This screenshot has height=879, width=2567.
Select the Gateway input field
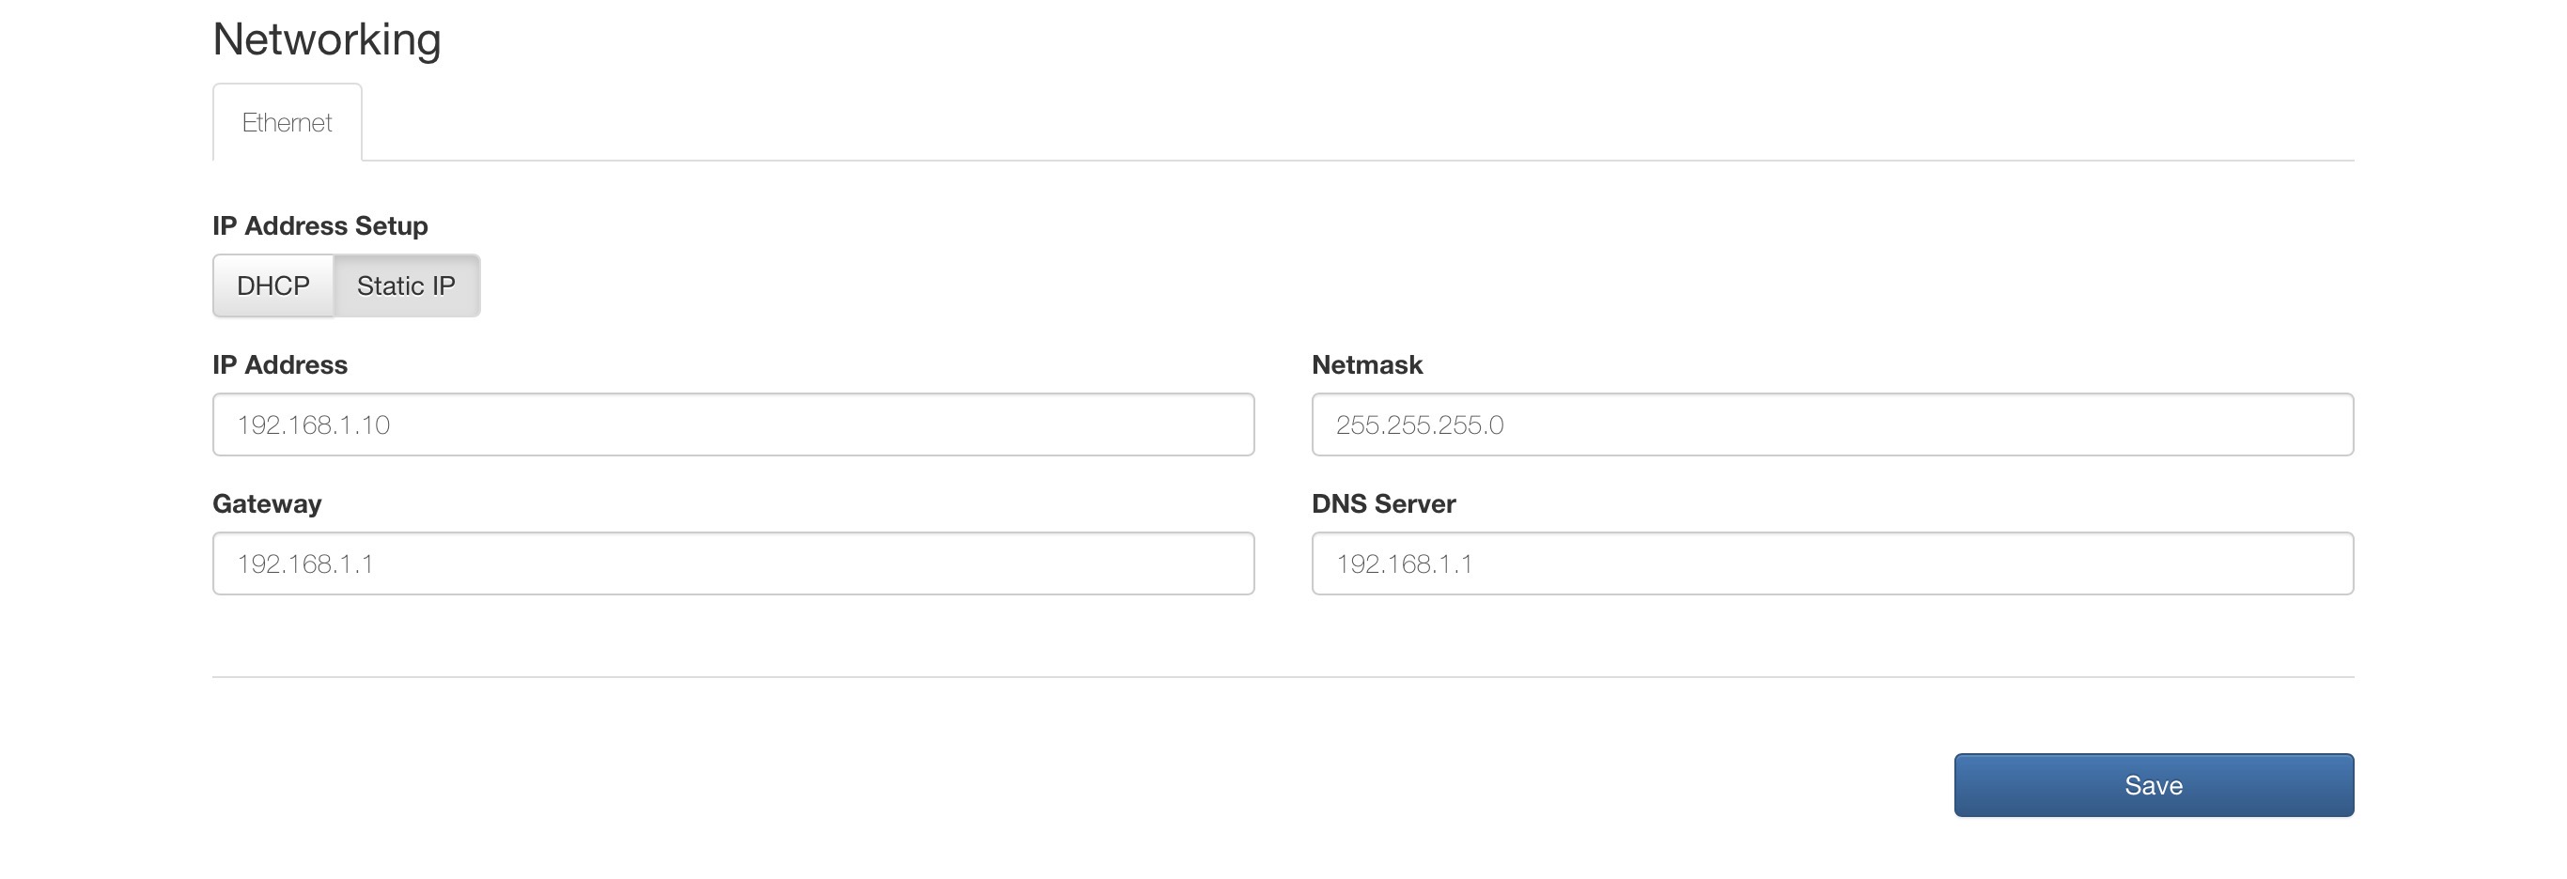click(734, 563)
